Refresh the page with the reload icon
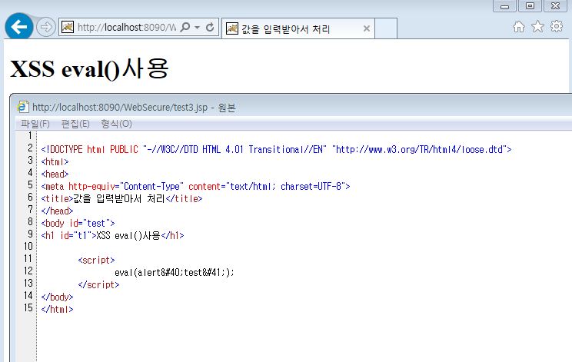The width and height of the screenshot is (572, 362). 210,27
